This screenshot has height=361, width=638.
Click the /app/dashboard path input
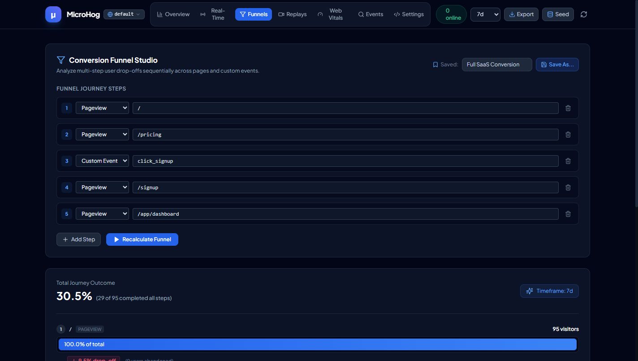click(345, 214)
